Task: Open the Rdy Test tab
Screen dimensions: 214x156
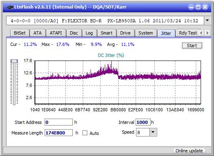Action: 188,33
